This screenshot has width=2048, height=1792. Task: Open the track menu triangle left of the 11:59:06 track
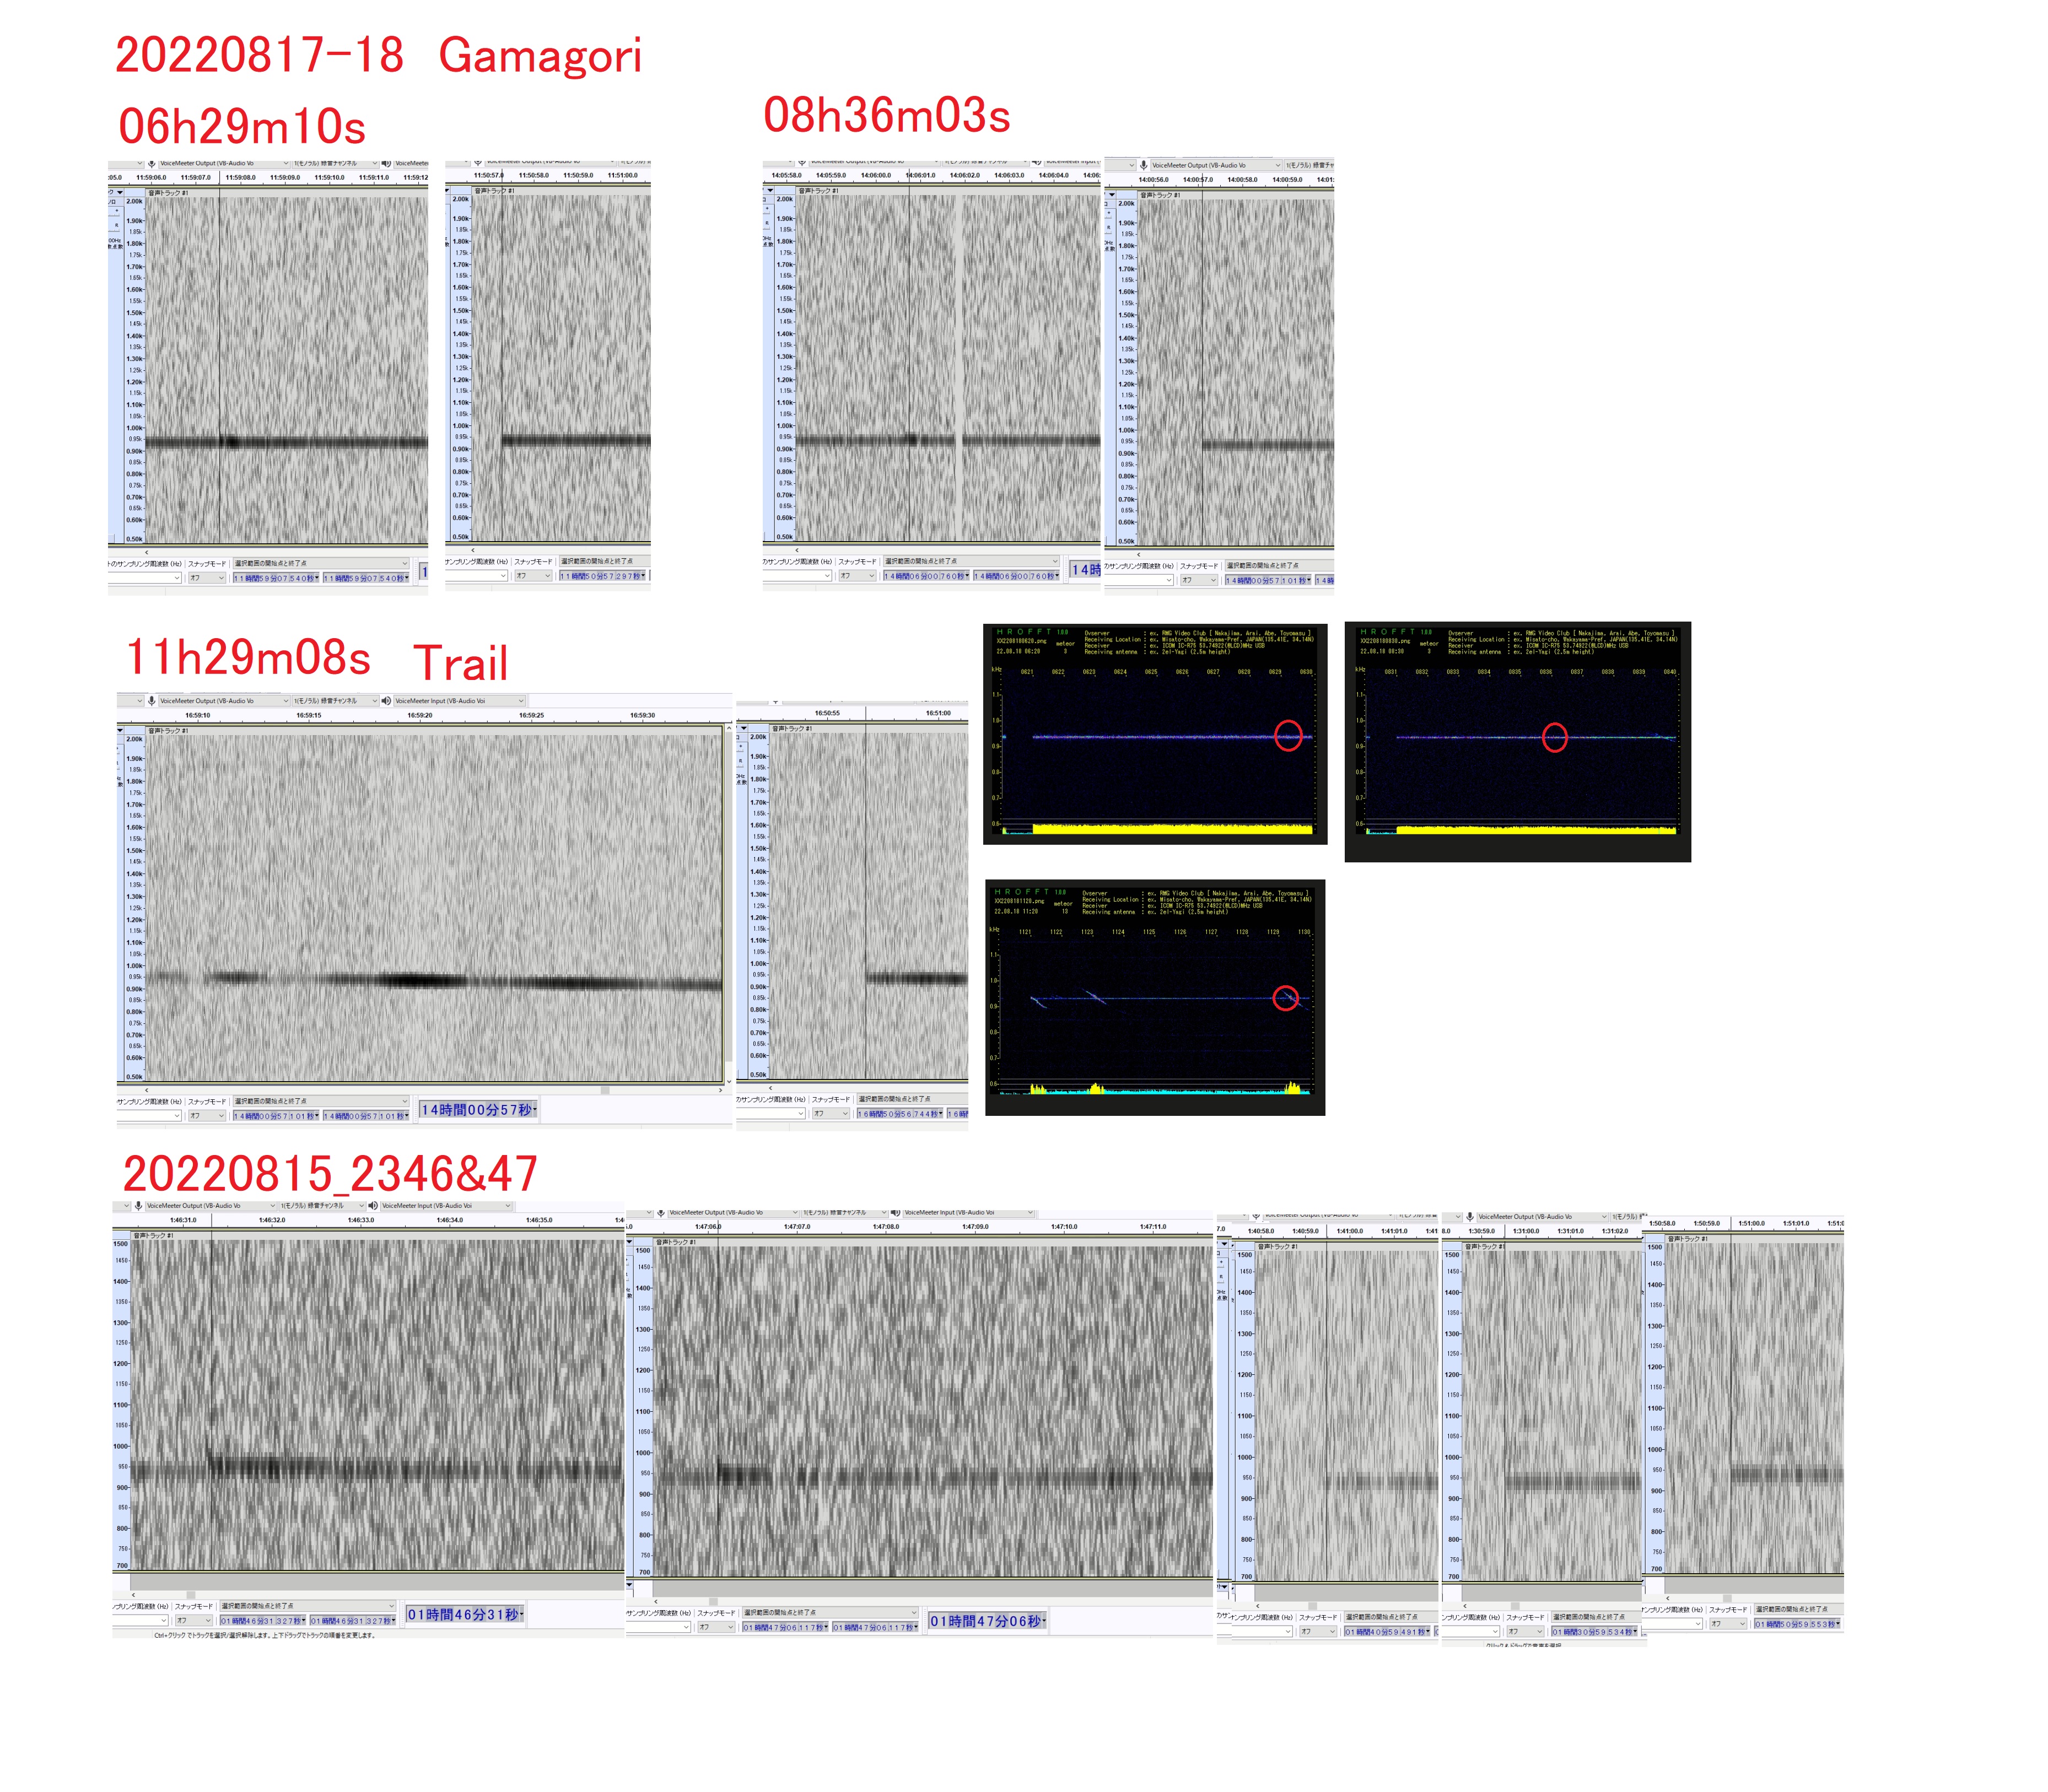click(120, 192)
